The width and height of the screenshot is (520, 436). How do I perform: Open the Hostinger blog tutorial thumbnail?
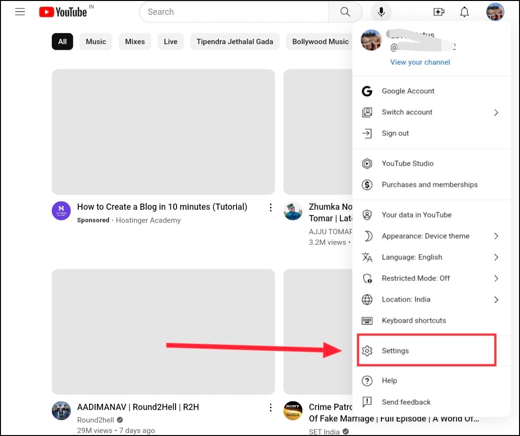tap(163, 132)
